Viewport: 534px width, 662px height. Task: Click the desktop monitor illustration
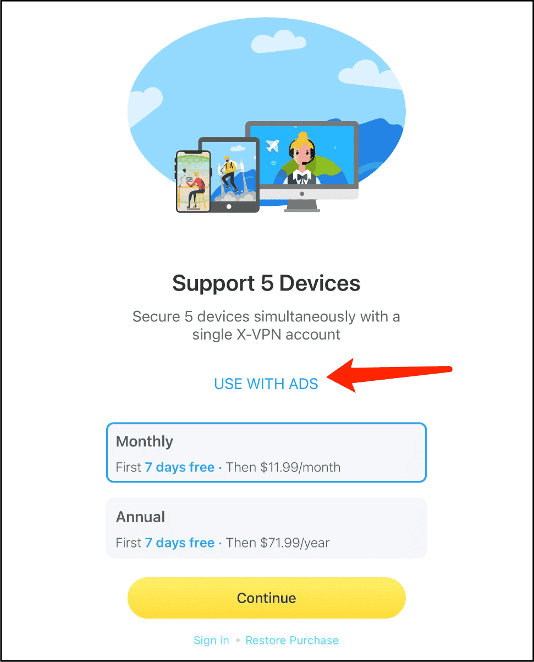coord(302,166)
